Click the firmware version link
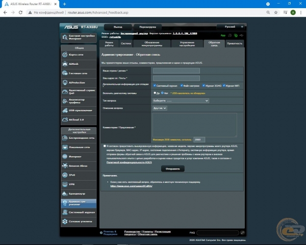The image size is (306, 245). 185,33
